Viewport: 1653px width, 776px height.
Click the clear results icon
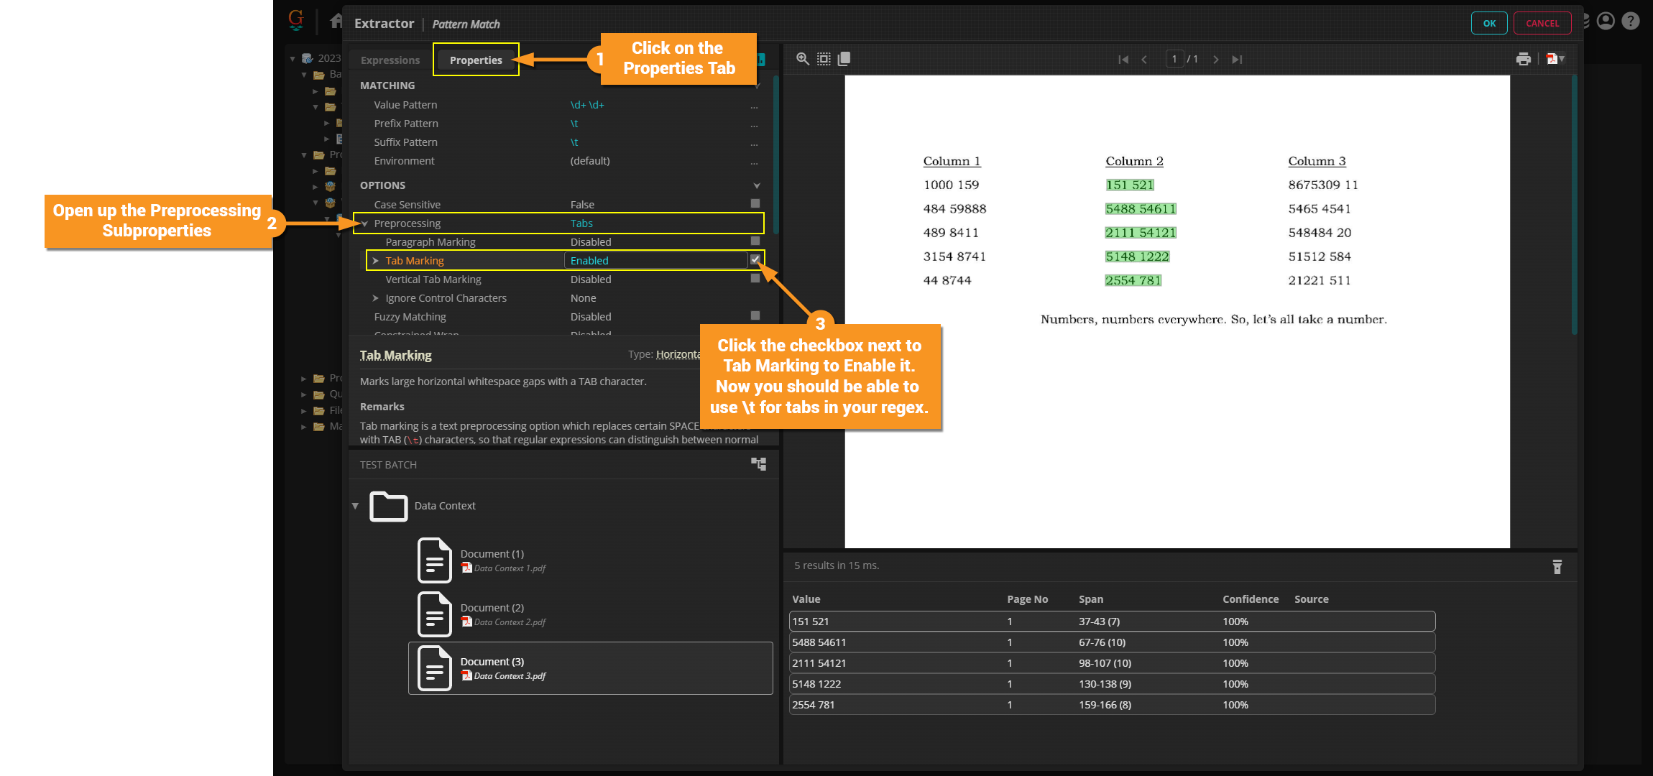(x=1557, y=567)
